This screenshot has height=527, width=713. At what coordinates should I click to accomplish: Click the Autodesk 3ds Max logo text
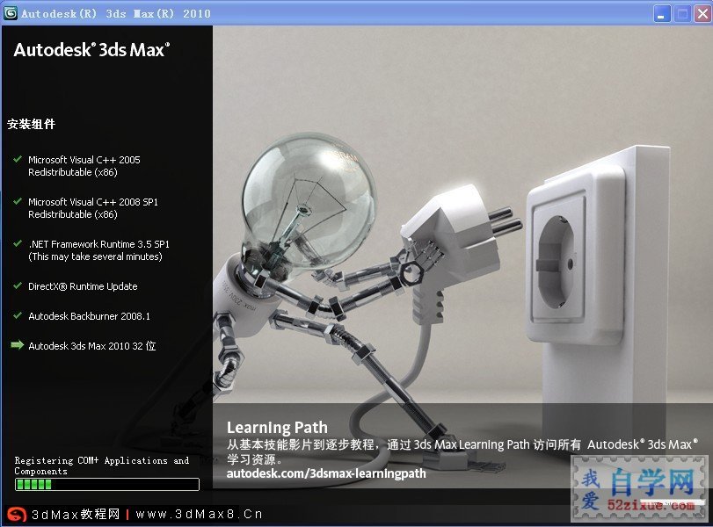coord(91,49)
